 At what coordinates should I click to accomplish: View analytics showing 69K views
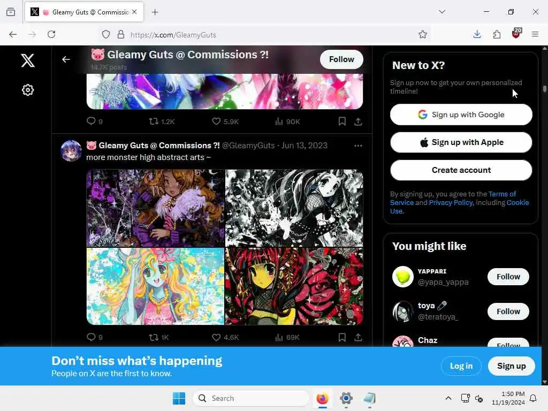coord(287,337)
